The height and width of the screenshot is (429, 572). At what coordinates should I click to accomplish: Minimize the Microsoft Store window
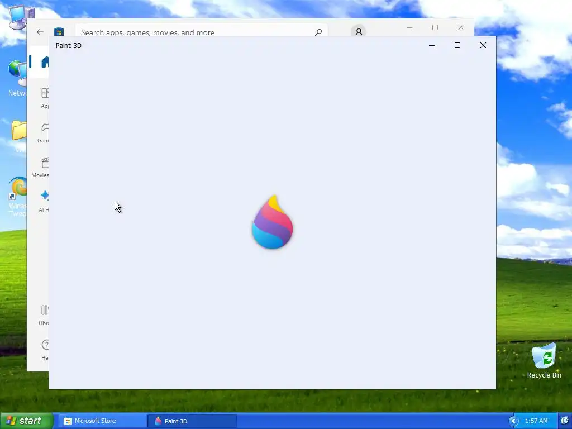[409, 27]
